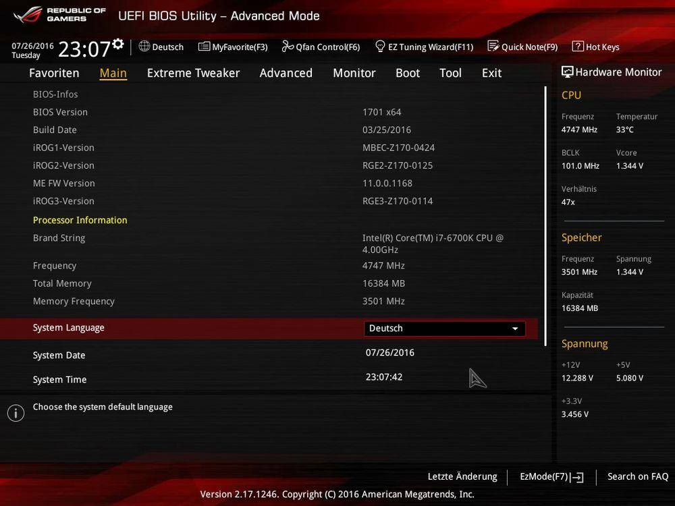Click the EZ Tuning Wizard bulb icon

click(380, 46)
